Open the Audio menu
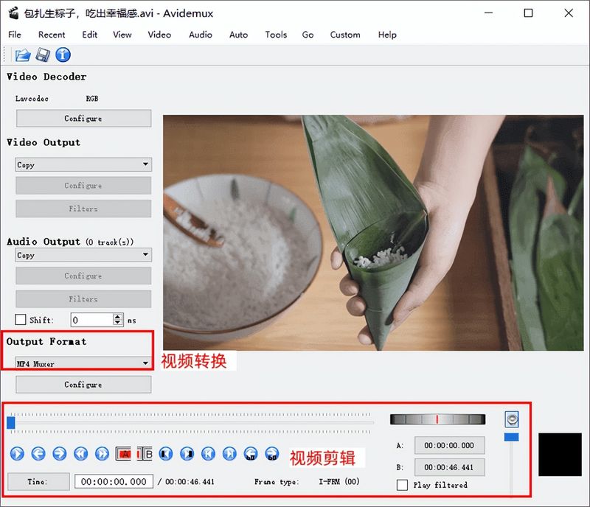 click(200, 35)
